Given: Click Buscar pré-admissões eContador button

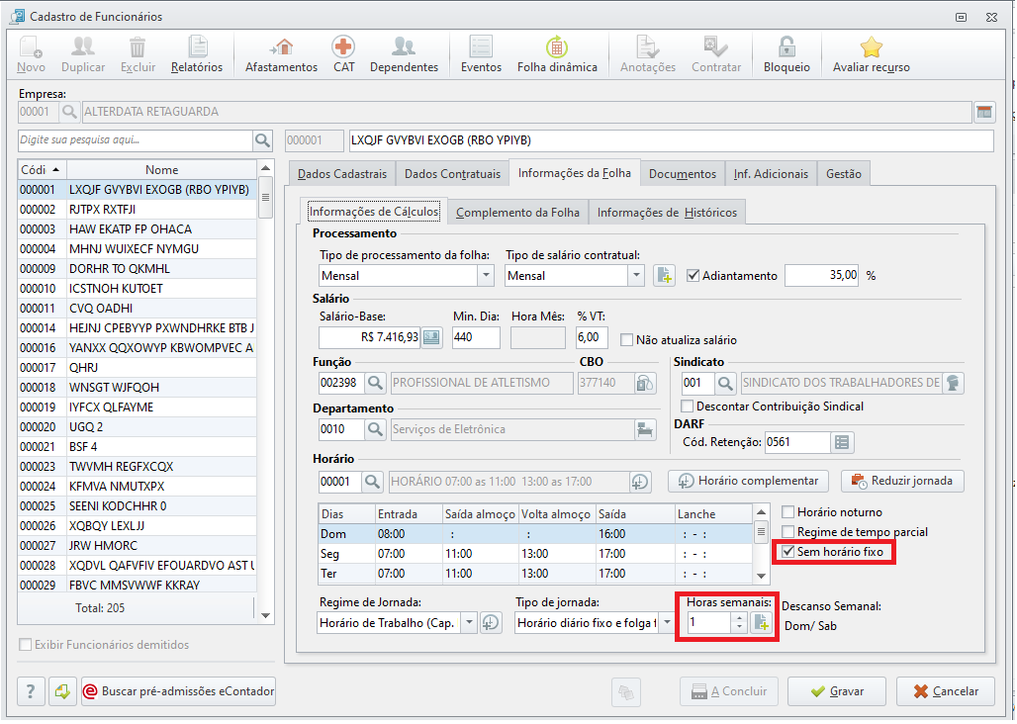Looking at the screenshot, I should tap(178, 691).
